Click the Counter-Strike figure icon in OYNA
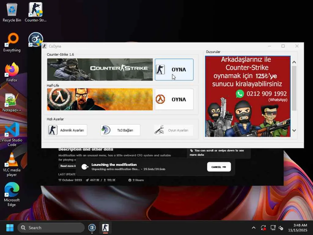This screenshot has height=235, width=313. (160, 69)
